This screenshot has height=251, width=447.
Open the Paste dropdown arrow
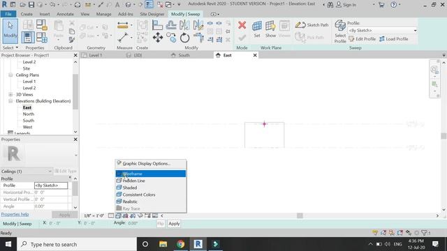59,40
